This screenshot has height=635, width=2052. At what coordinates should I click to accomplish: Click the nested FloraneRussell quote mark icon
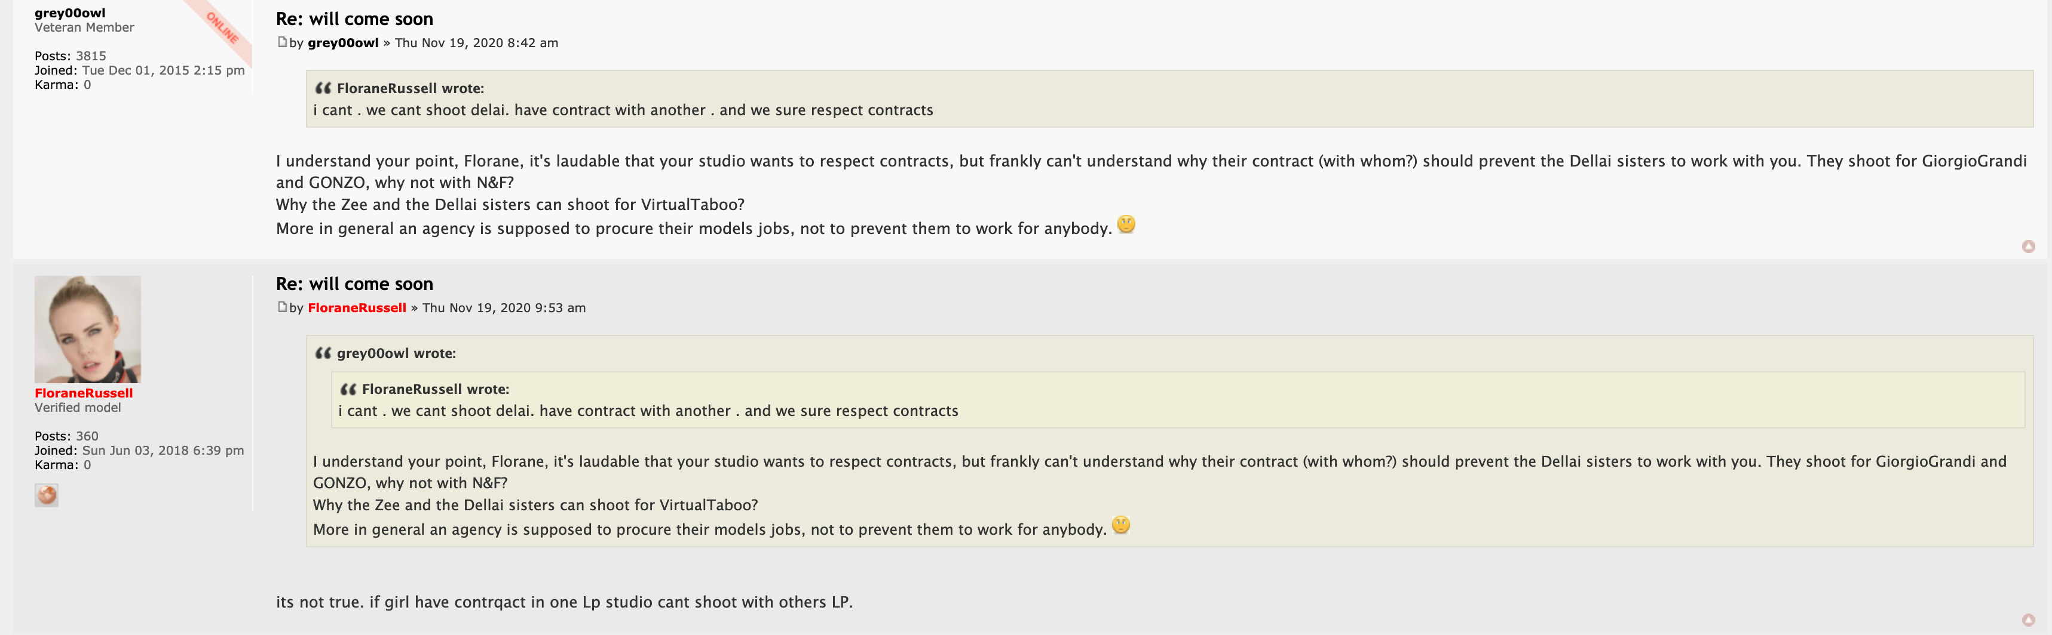point(348,389)
